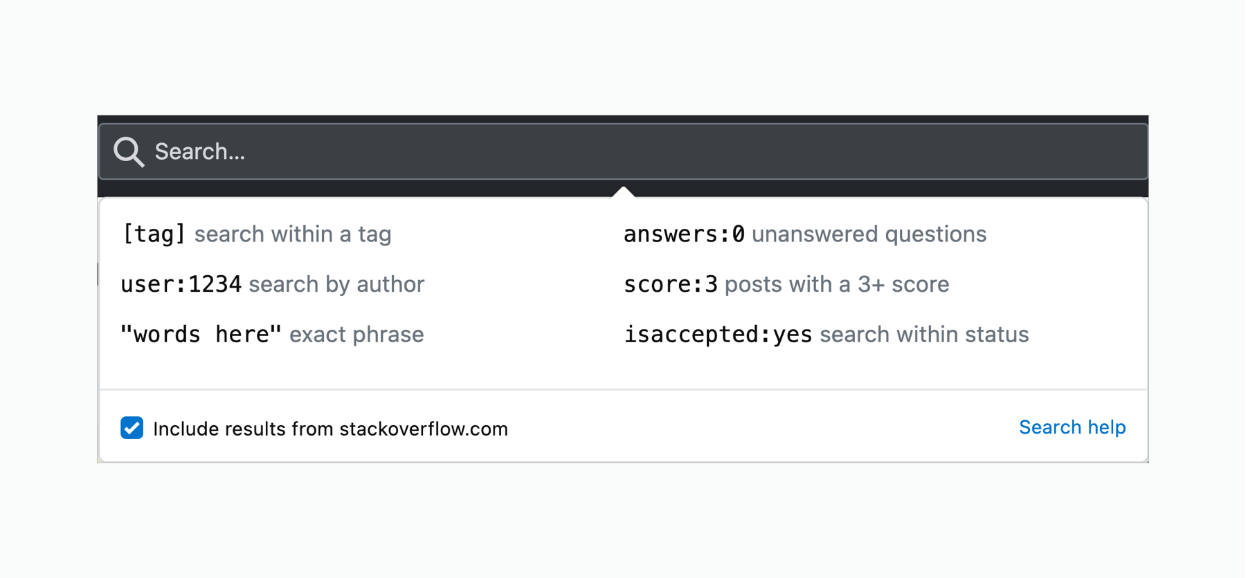Select the isaccepted:yes search operator
1246x578 pixels.
718,335
